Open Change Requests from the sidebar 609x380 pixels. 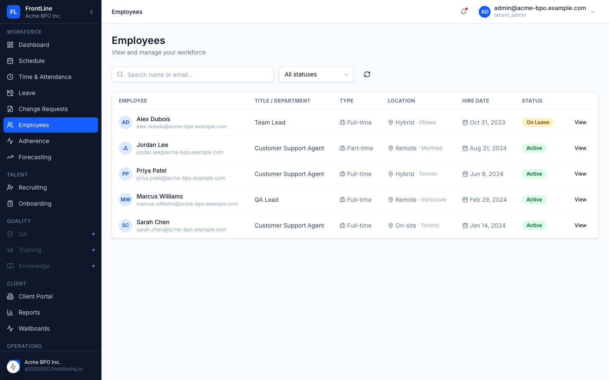43,109
